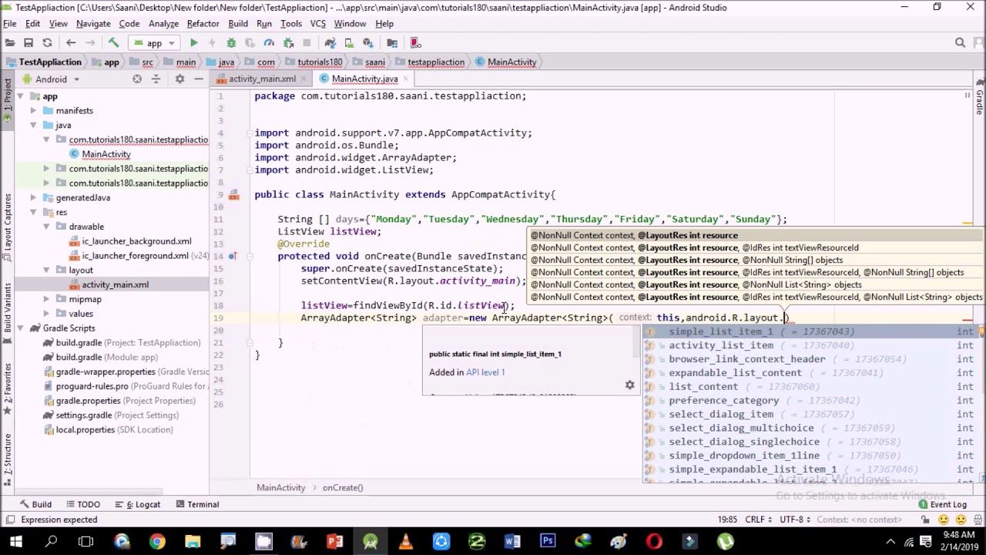Open the Project Structure icon
The image size is (986, 555).
tap(393, 43)
